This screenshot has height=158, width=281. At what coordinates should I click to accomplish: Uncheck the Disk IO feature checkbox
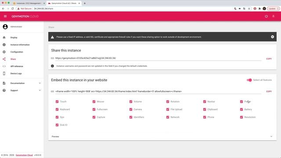(x=57, y=125)
